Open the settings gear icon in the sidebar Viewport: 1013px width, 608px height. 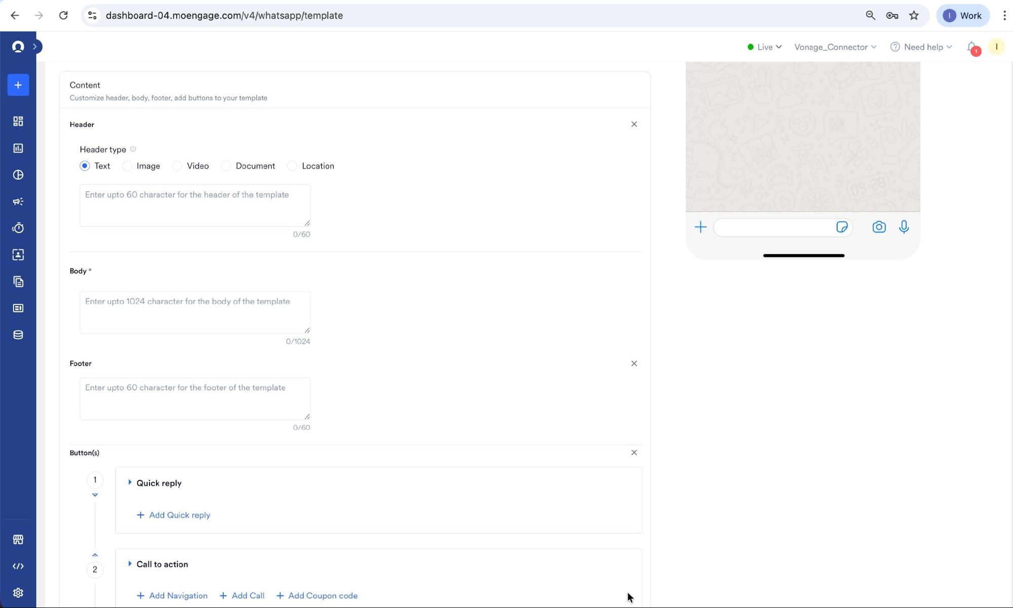pyautogui.click(x=18, y=592)
